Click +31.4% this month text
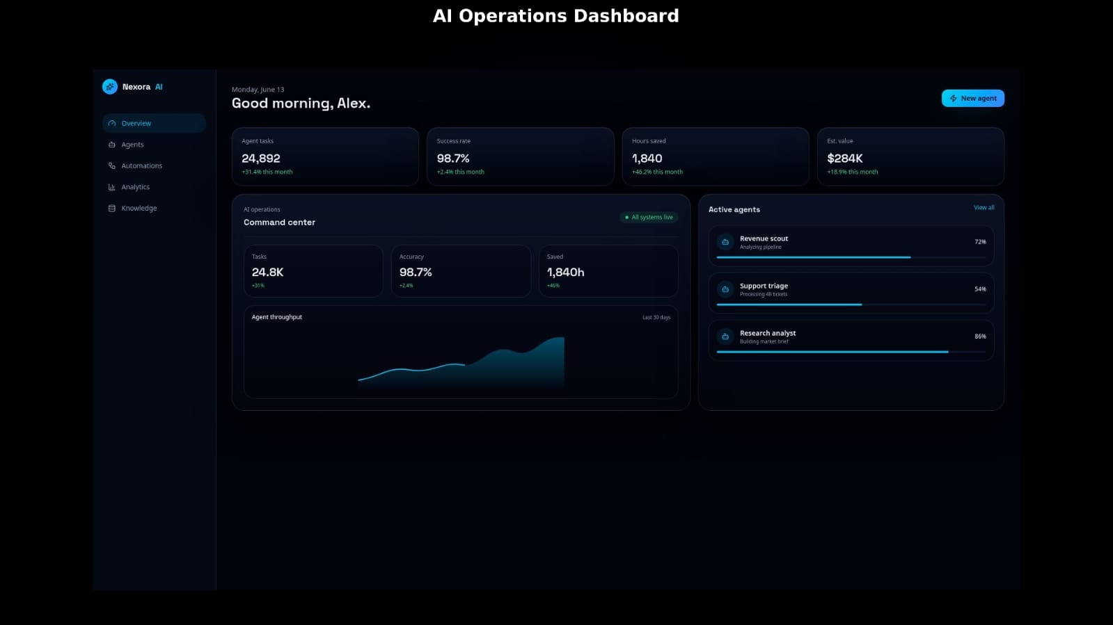The image size is (1113, 625). point(267,172)
